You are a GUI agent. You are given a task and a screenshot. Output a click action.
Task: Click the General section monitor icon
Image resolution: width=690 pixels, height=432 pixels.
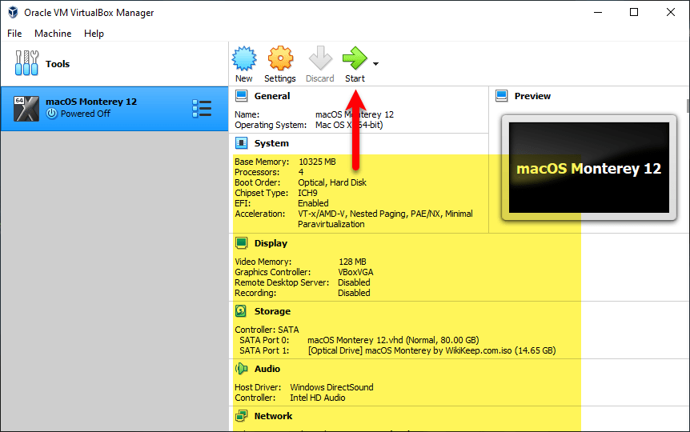coord(241,96)
